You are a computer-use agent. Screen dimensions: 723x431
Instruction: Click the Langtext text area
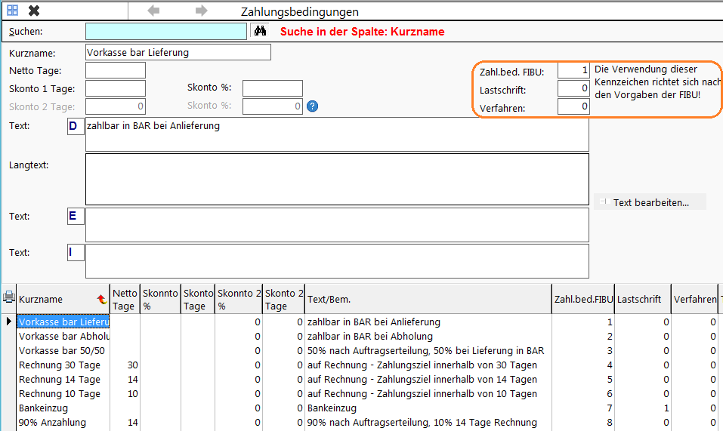point(337,179)
